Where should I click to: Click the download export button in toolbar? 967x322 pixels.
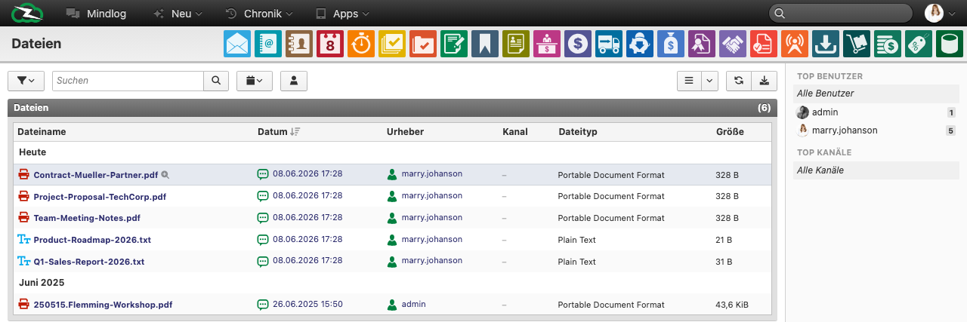(764, 81)
